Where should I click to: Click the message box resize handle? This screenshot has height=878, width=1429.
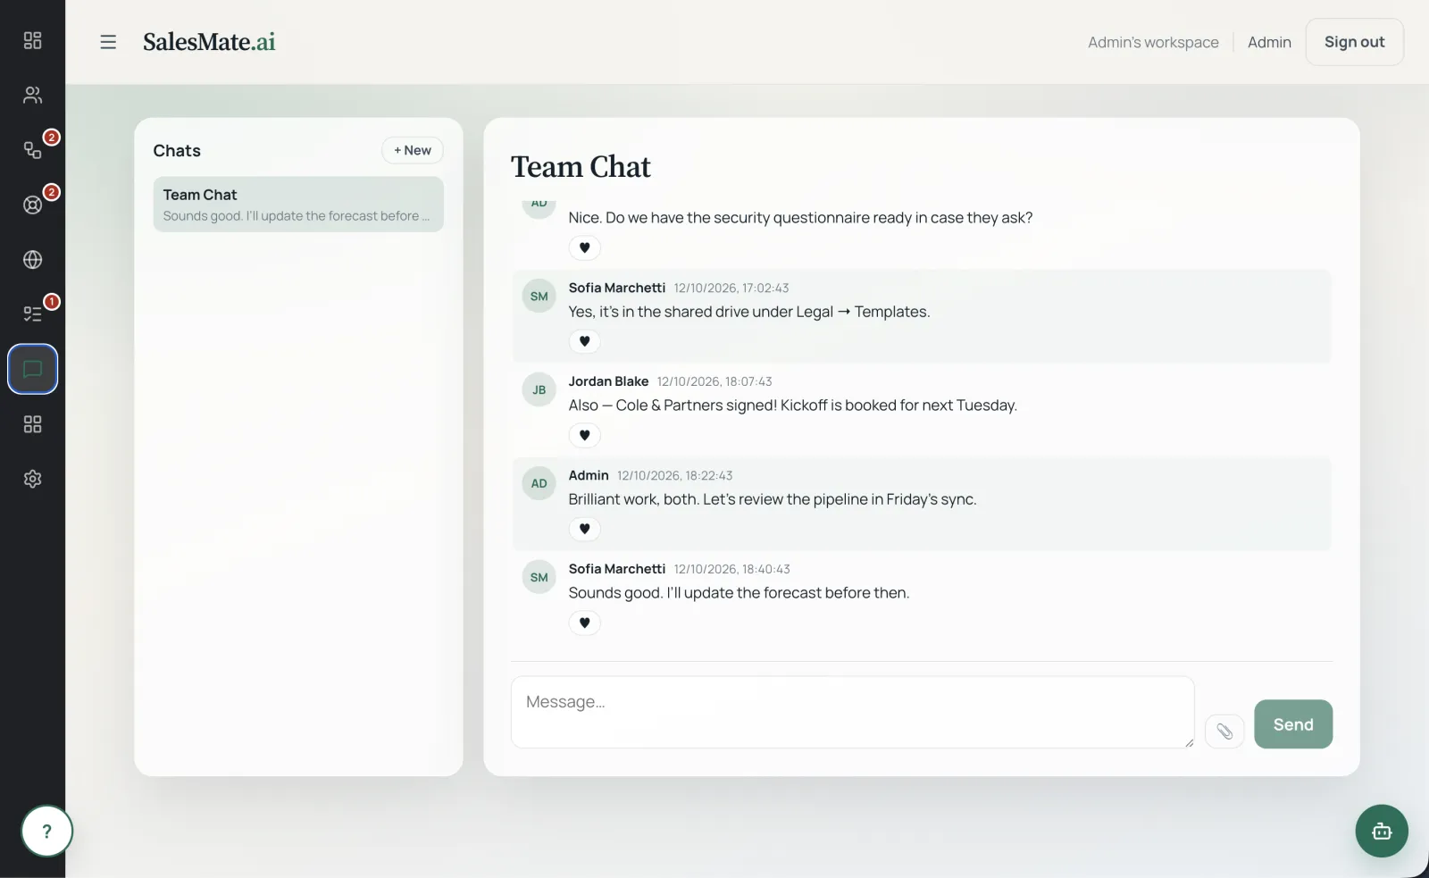(x=1189, y=742)
